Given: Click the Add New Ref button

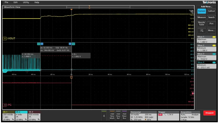Looking at the screenshot, I should coord(118,116).
